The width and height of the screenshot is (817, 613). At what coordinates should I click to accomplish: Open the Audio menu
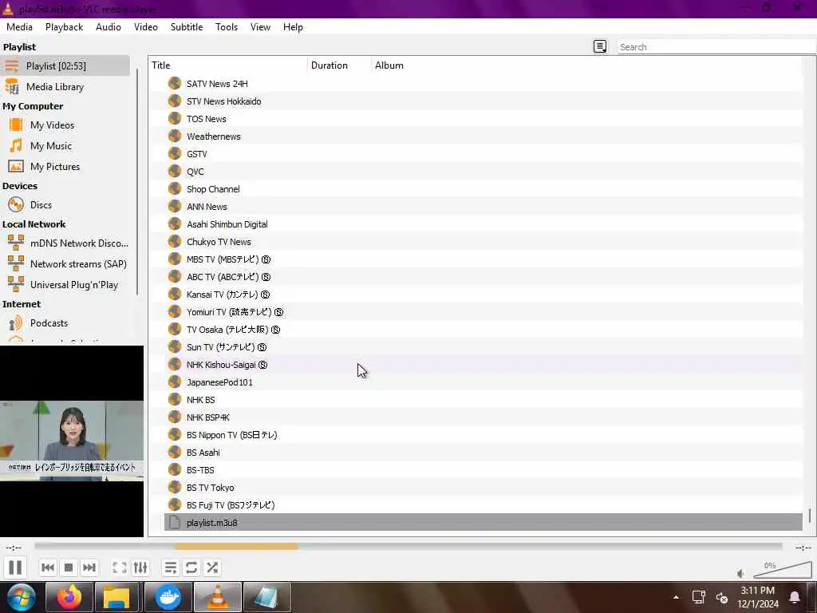point(109,27)
